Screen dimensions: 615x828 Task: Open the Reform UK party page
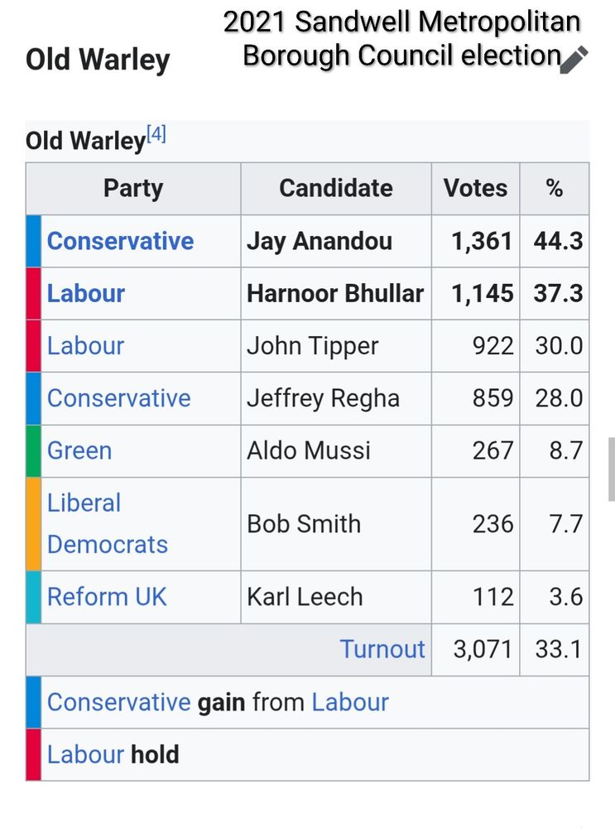click(x=107, y=597)
